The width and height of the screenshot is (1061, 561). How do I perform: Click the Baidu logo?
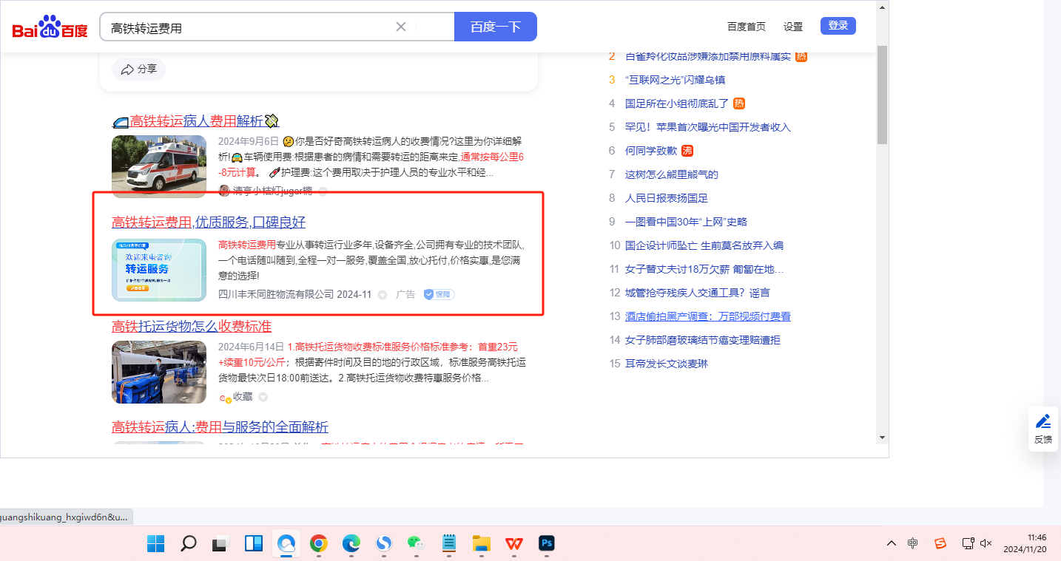(50, 27)
